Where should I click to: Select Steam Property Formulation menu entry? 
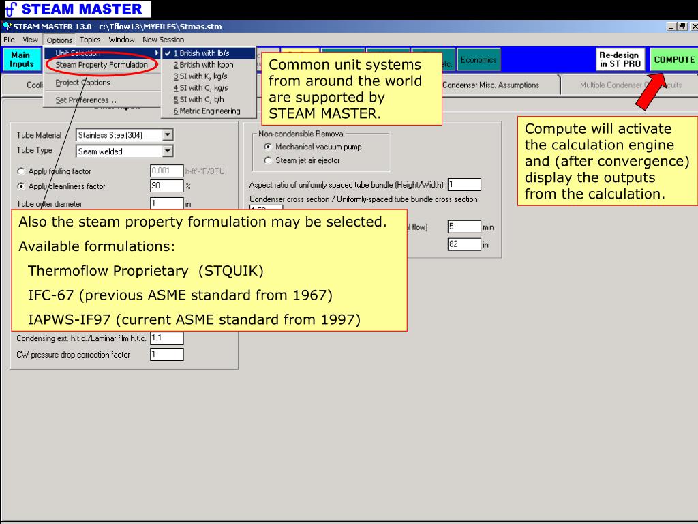(x=102, y=65)
